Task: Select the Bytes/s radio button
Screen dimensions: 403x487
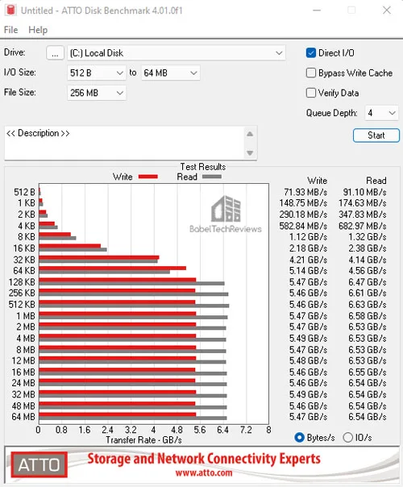Action: tap(299, 437)
